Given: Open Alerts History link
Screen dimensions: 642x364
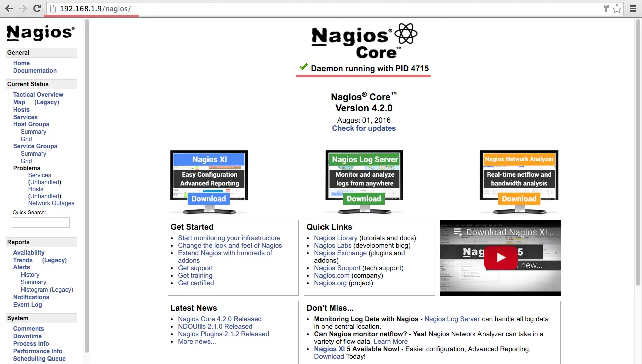Looking at the screenshot, I should pyautogui.click(x=30, y=275).
